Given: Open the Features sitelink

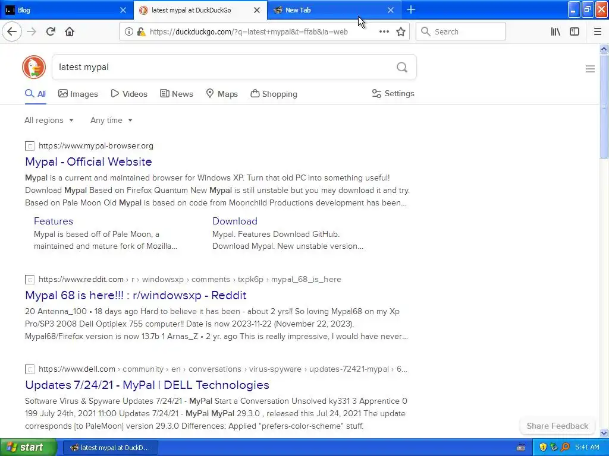Looking at the screenshot, I should click(x=54, y=221).
